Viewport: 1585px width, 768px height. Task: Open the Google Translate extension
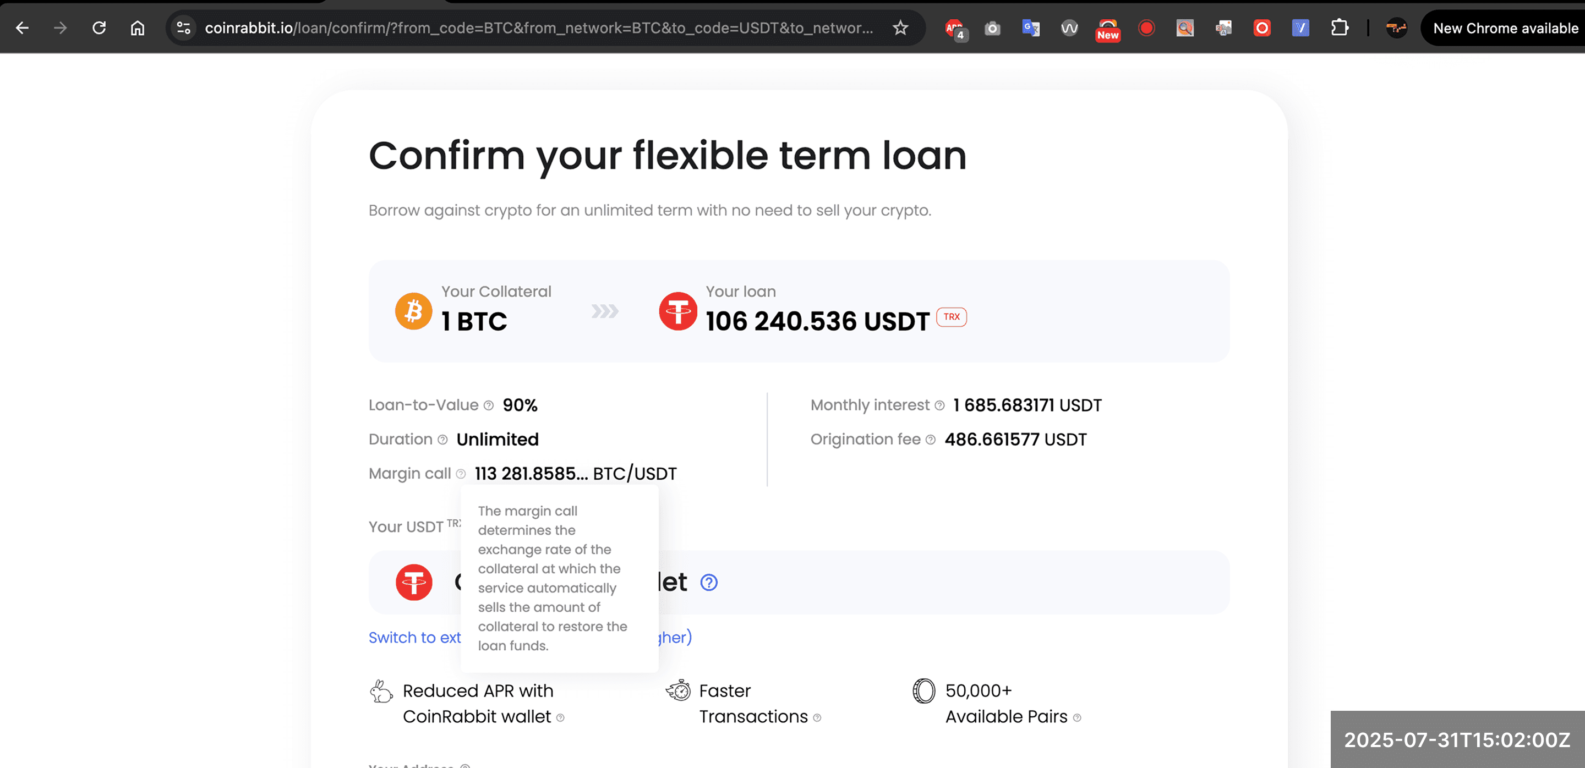[1031, 28]
